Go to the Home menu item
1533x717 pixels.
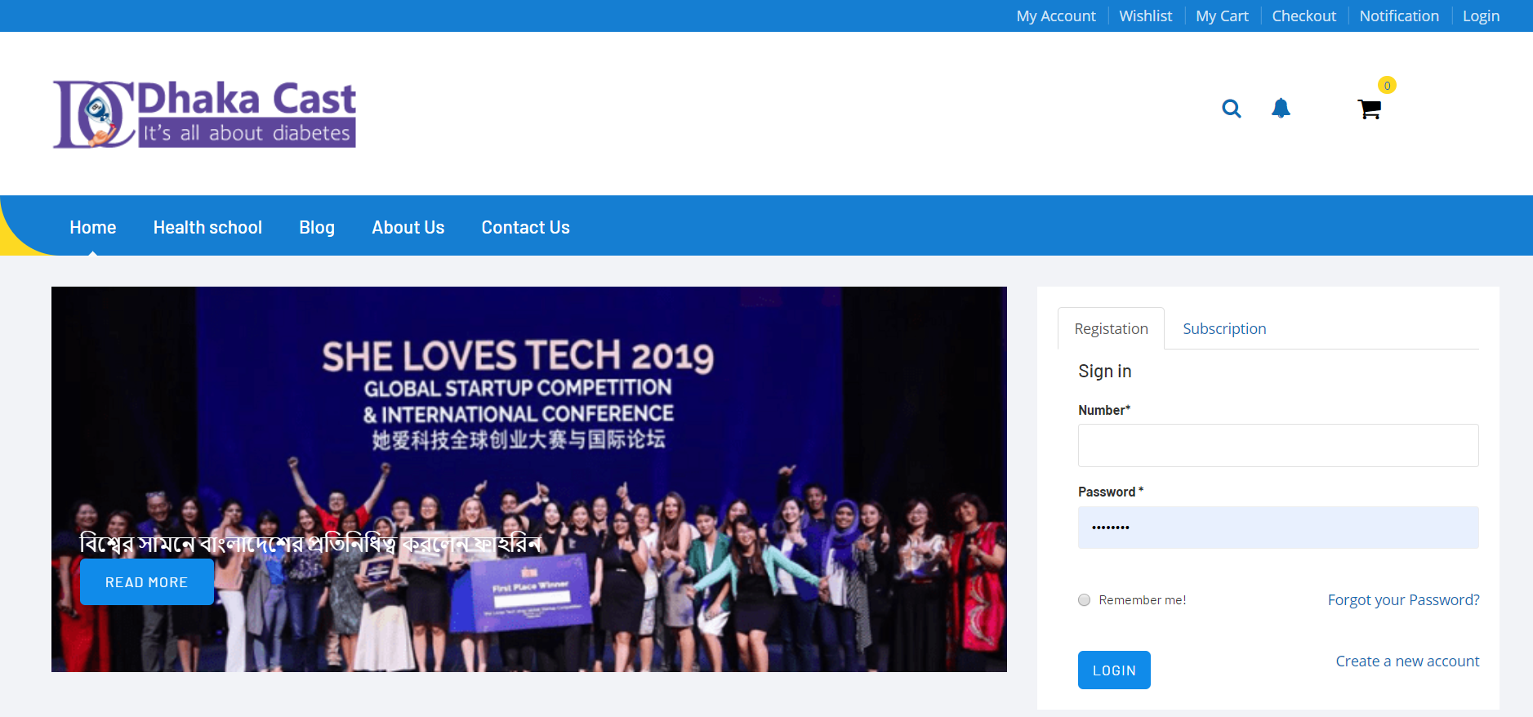[x=93, y=228]
